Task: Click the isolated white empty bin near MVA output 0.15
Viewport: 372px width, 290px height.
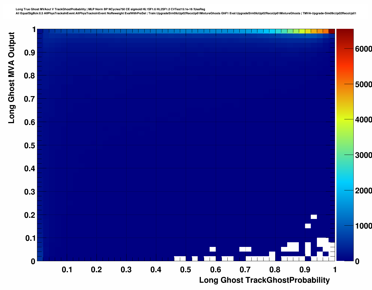Action: coord(308,226)
